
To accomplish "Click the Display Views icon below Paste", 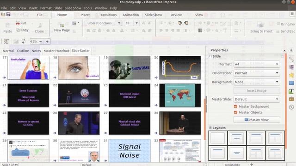I will (6, 41).
